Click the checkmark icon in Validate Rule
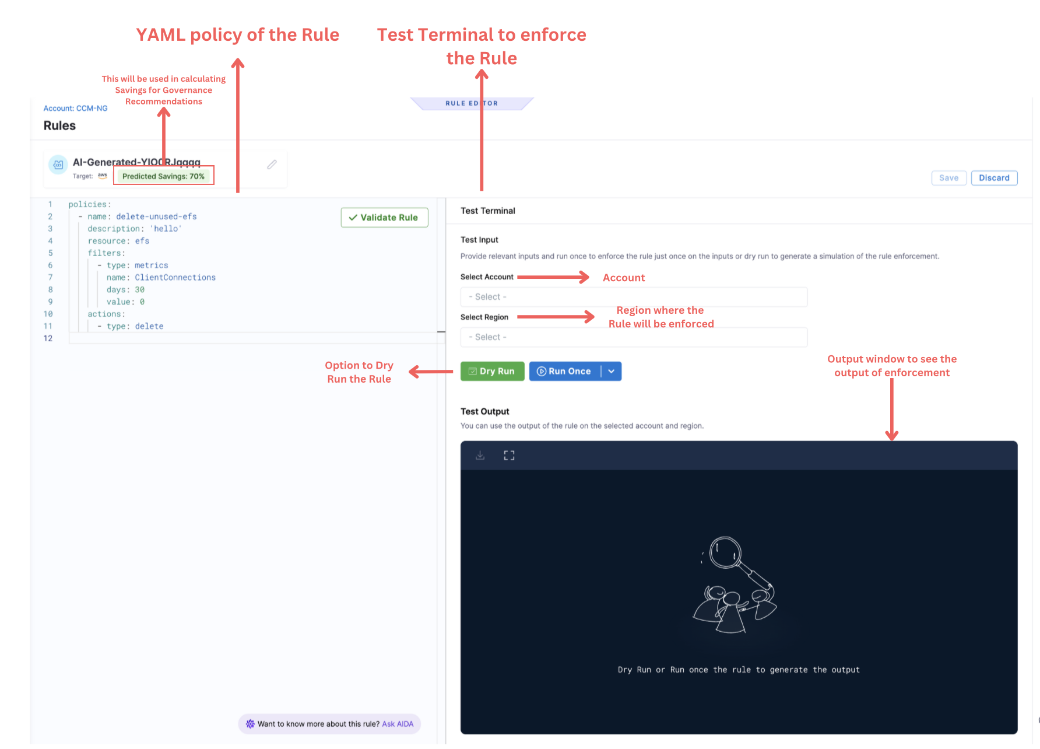This screenshot has width=1040, height=749. pos(353,218)
